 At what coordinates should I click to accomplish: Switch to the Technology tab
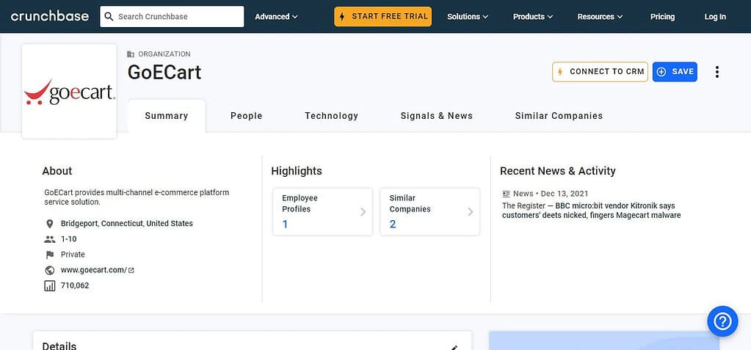click(x=331, y=116)
